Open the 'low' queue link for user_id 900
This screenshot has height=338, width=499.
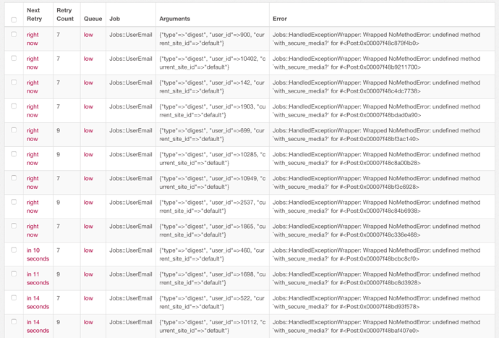click(88, 35)
